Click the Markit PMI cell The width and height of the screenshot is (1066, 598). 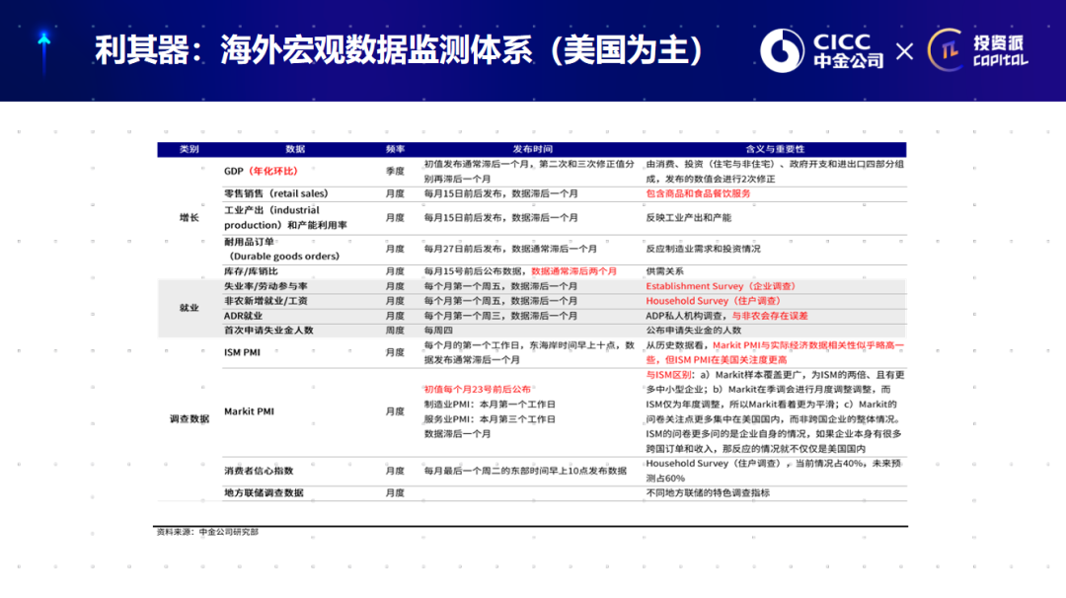(249, 411)
